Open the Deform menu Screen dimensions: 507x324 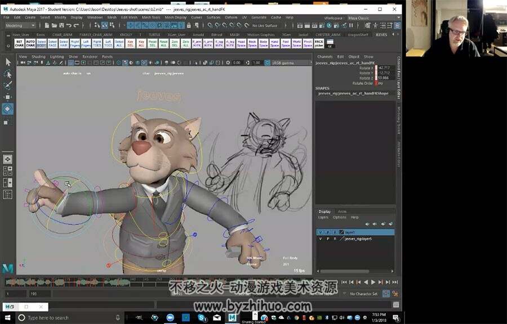(x=231, y=17)
